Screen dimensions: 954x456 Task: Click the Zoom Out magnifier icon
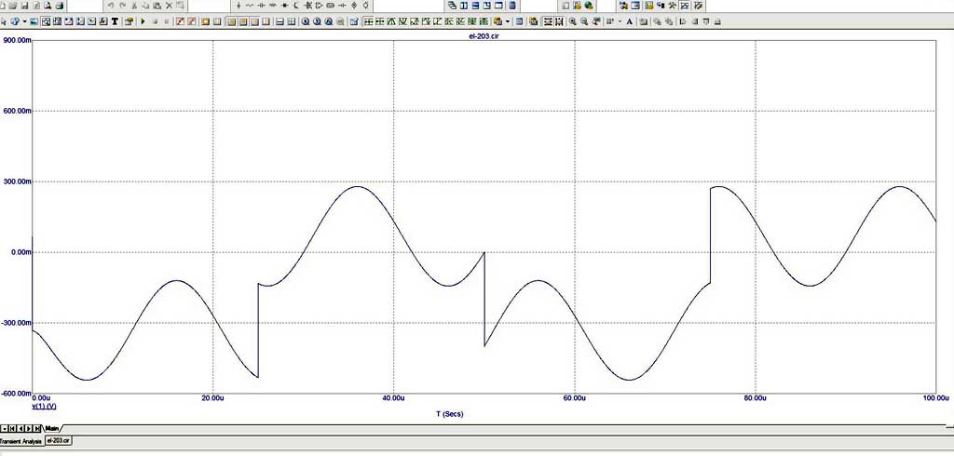pyautogui.click(x=583, y=20)
